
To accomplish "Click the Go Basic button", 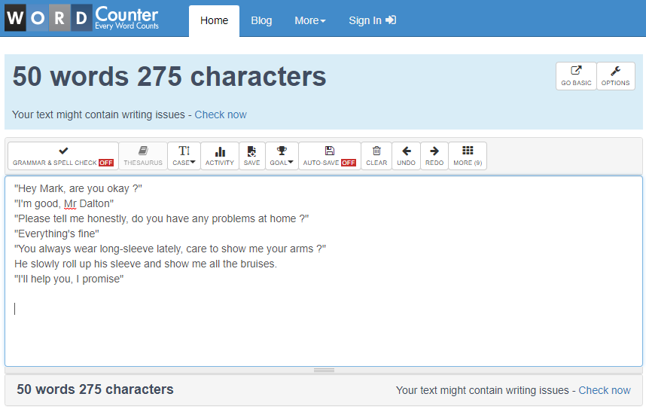I will pyautogui.click(x=576, y=76).
